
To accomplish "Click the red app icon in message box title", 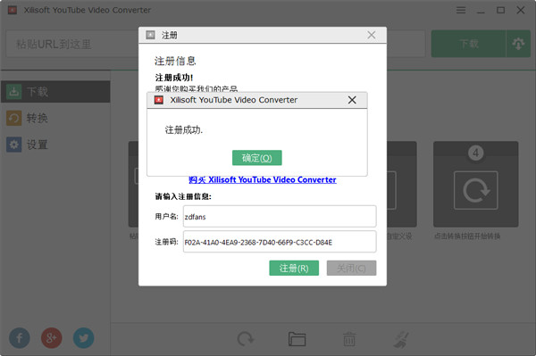I will click(159, 100).
